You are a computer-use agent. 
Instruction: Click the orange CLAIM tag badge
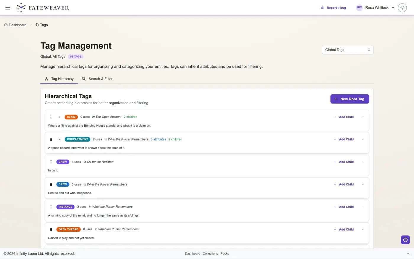71,117
